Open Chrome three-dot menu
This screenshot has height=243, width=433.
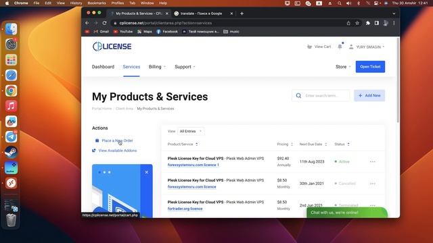[x=394, y=23]
